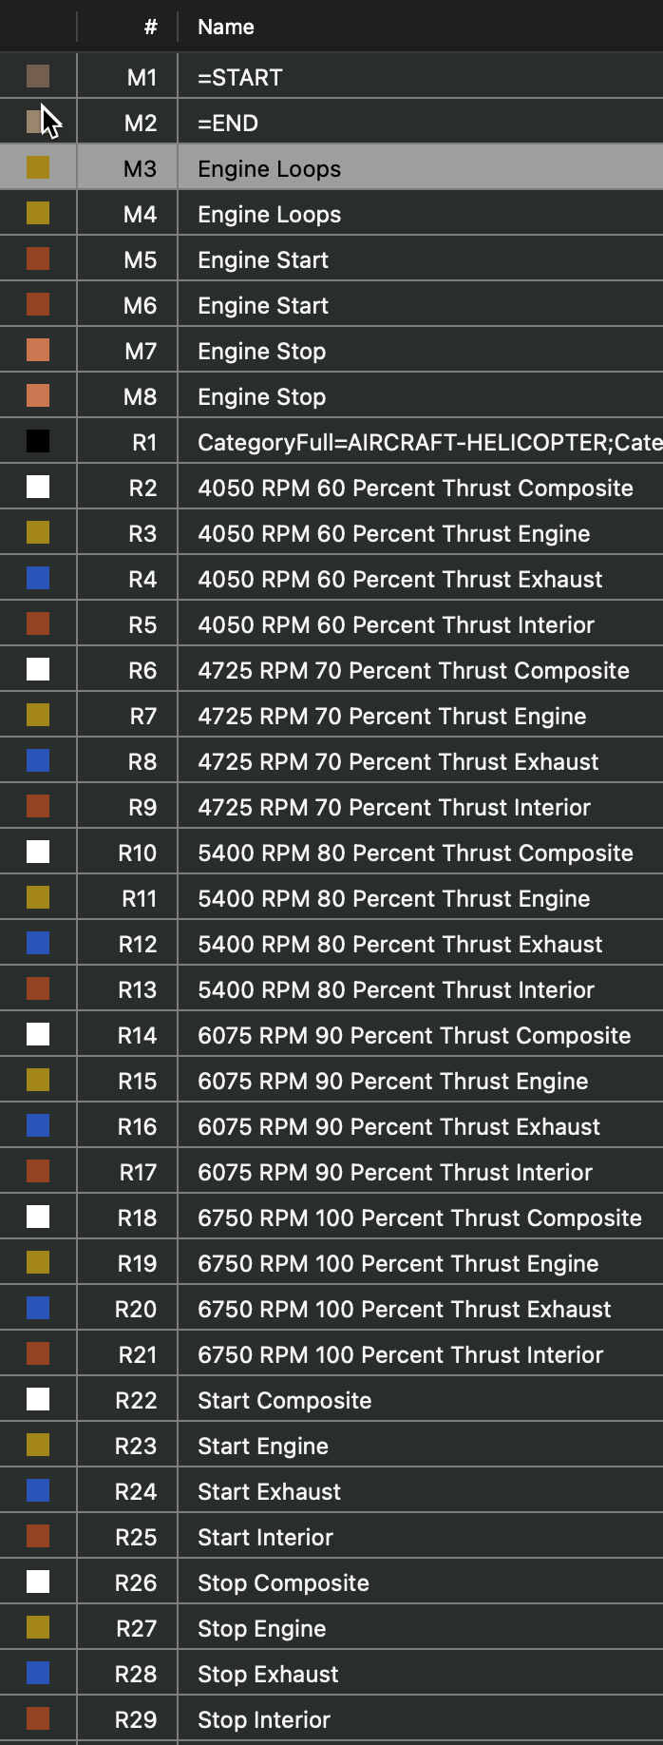Sort by the # column header
The image size is (663, 1745).
[150, 27]
